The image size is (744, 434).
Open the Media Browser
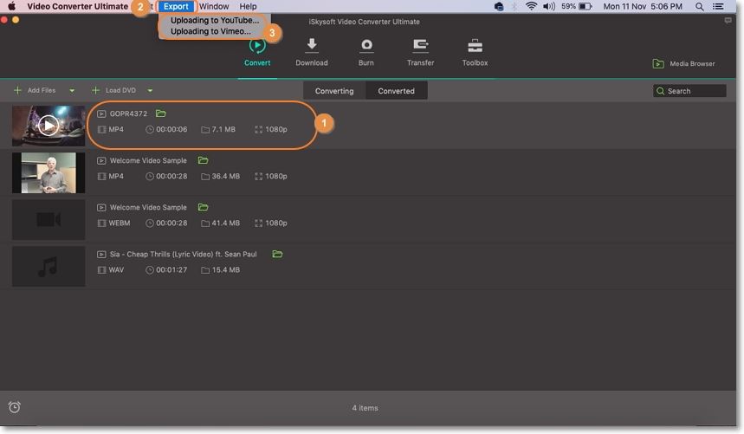coord(683,64)
